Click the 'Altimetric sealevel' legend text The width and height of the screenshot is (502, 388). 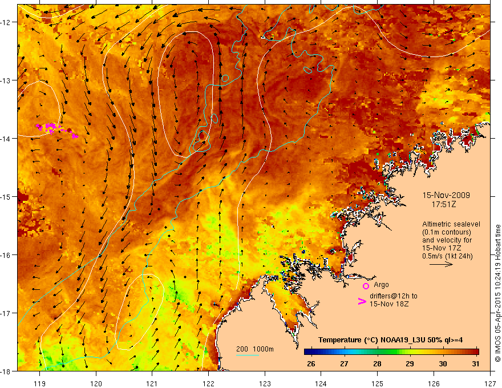click(451, 224)
